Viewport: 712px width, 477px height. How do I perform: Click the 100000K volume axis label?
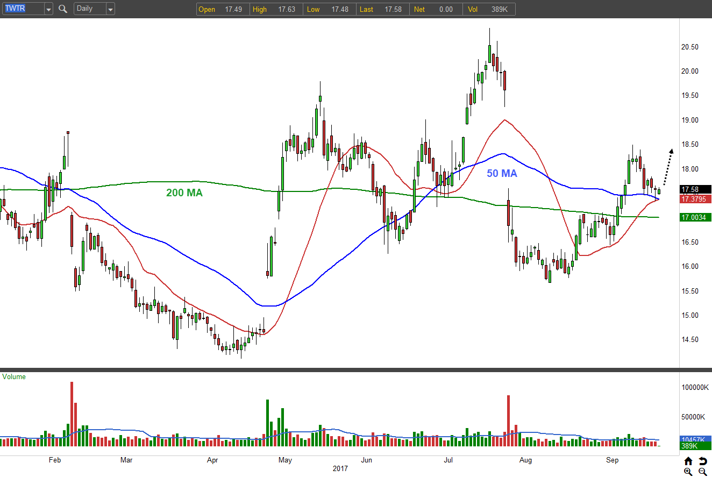694,387
